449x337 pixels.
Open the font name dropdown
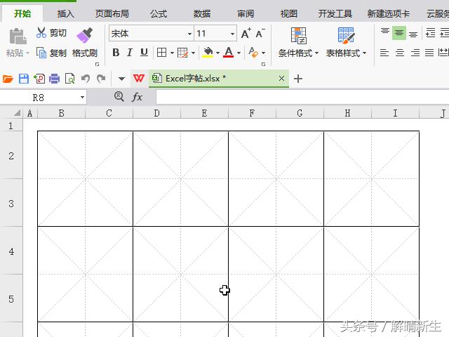point(189,34)
